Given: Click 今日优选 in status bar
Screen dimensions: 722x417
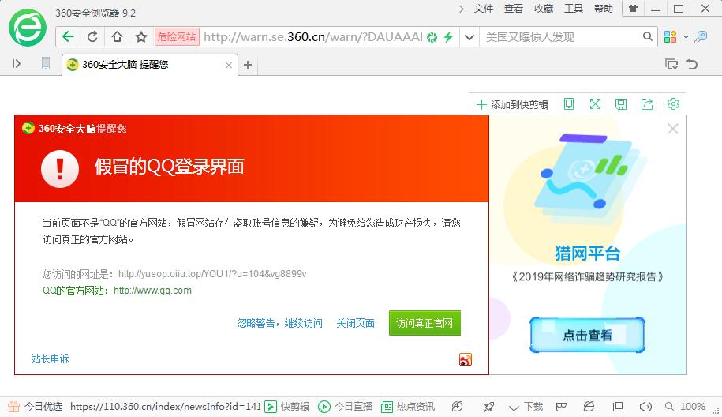Looking at the screenshot, I should pos(35,407).
